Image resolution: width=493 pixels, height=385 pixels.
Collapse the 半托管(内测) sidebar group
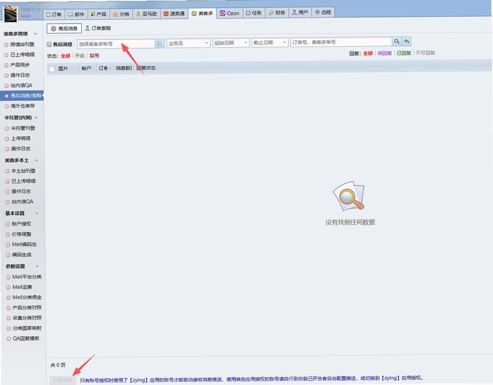[x=36, y=118]
